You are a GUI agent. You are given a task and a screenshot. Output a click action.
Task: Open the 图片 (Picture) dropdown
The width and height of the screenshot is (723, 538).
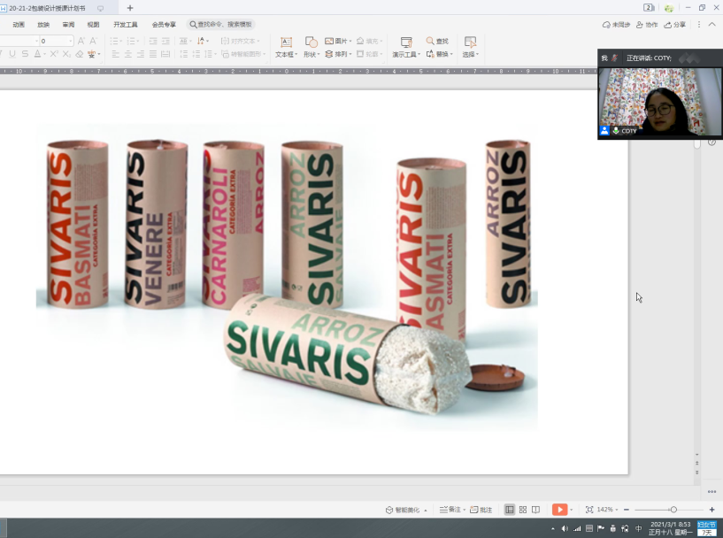pos(338,41)
